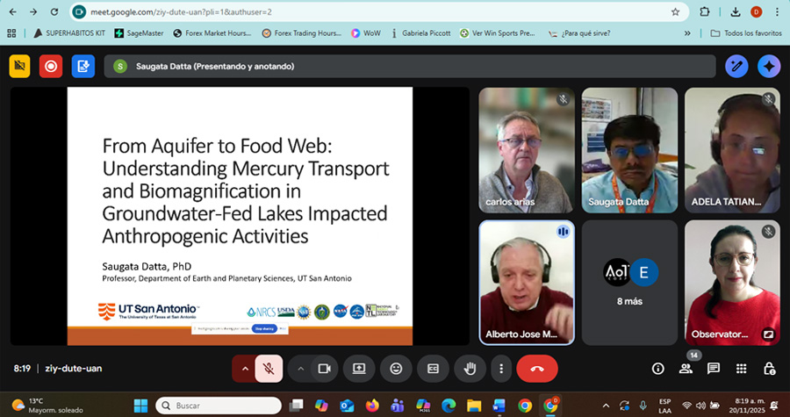Expand video settings arrow next to camera
Viewport: 790px width, 417px height.
tap(301, 369)
